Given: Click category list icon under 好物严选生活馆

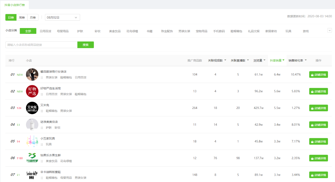Looking at the screenshot, I should (42, 94).
